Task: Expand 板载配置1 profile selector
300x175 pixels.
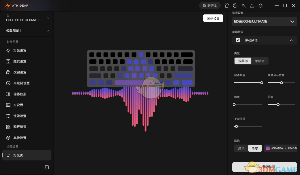Action: [x=27, y=31]
